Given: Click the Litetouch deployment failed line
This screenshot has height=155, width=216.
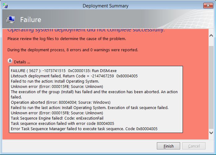Looking at the screenshot, I should pyautogui.click(x=74, y=76).
